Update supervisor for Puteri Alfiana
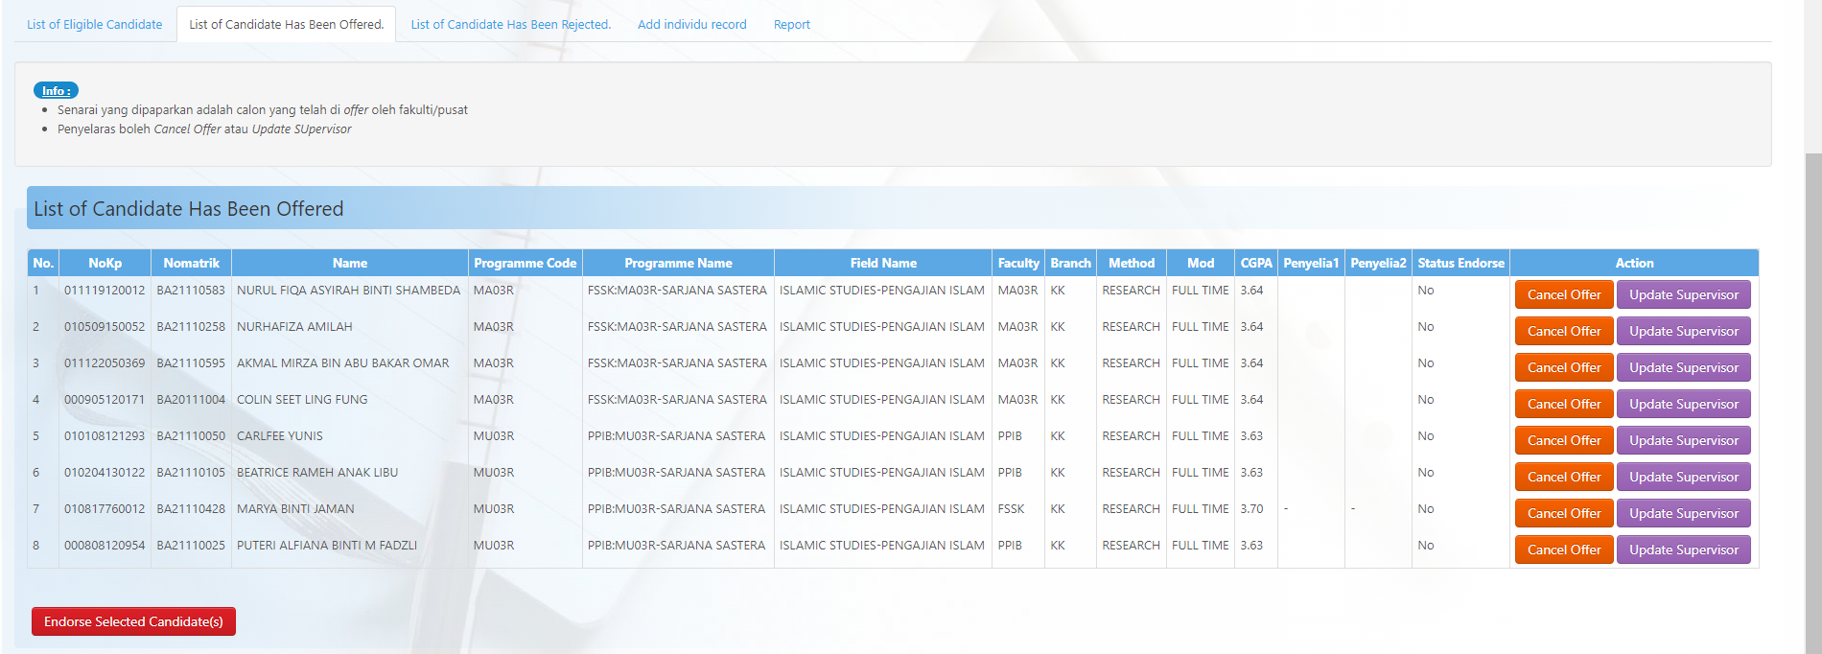 tap(1683, 550)
